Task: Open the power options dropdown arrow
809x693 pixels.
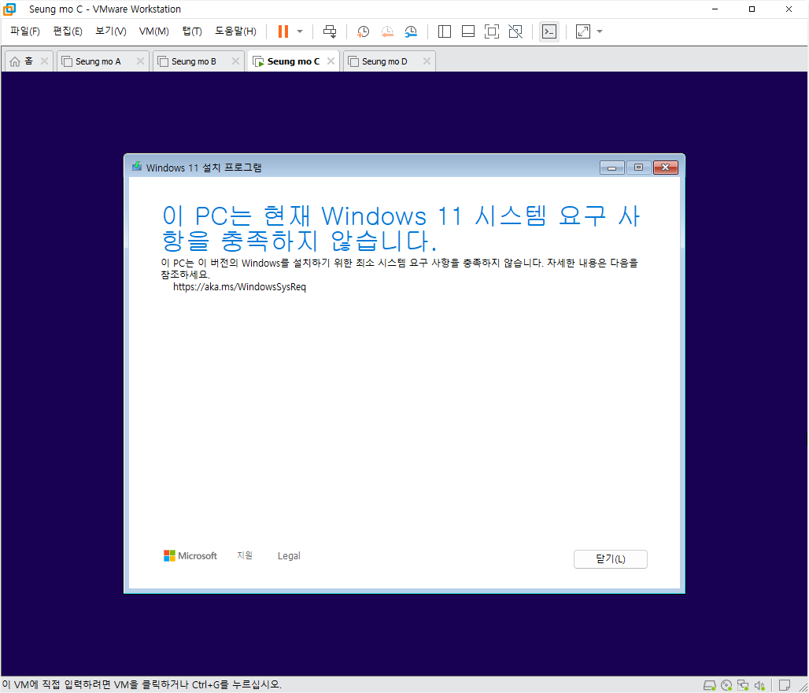Action: pyautogui.click(x=300, y=31)
